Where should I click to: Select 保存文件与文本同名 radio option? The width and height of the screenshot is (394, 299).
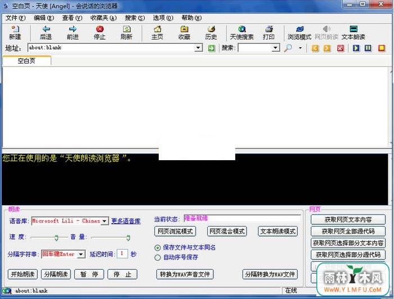coord(158,248)
